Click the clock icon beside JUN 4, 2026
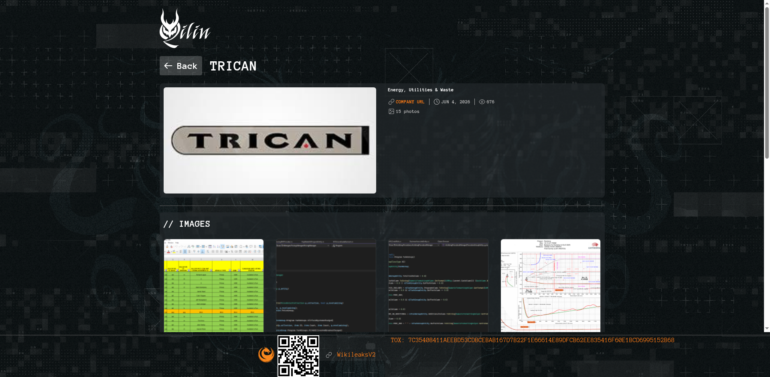 pos(437,102)
